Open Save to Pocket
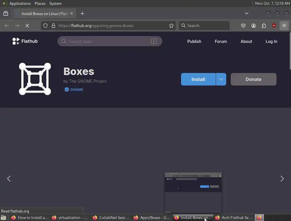The width and height of the screenshot is (291, 221). (x=243, y=26)
